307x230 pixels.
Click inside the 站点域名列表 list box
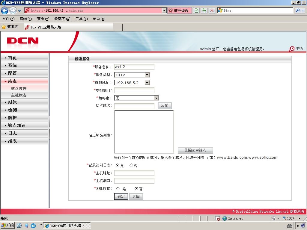click(x=144, y=132)
